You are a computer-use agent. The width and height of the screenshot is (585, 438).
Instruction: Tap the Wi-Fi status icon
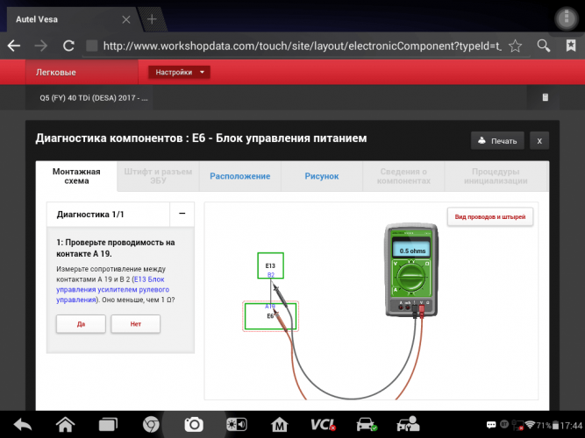coord(530,425)
